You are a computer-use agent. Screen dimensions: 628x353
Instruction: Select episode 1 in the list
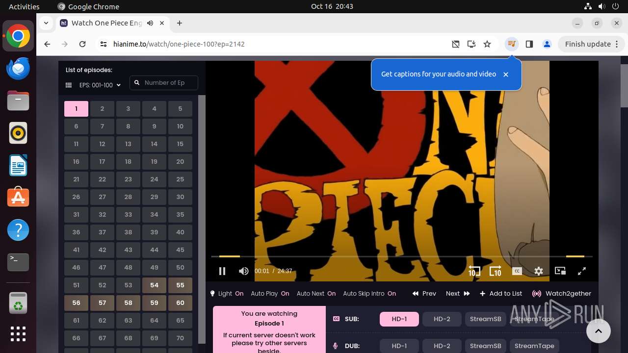tap(76, 109)
